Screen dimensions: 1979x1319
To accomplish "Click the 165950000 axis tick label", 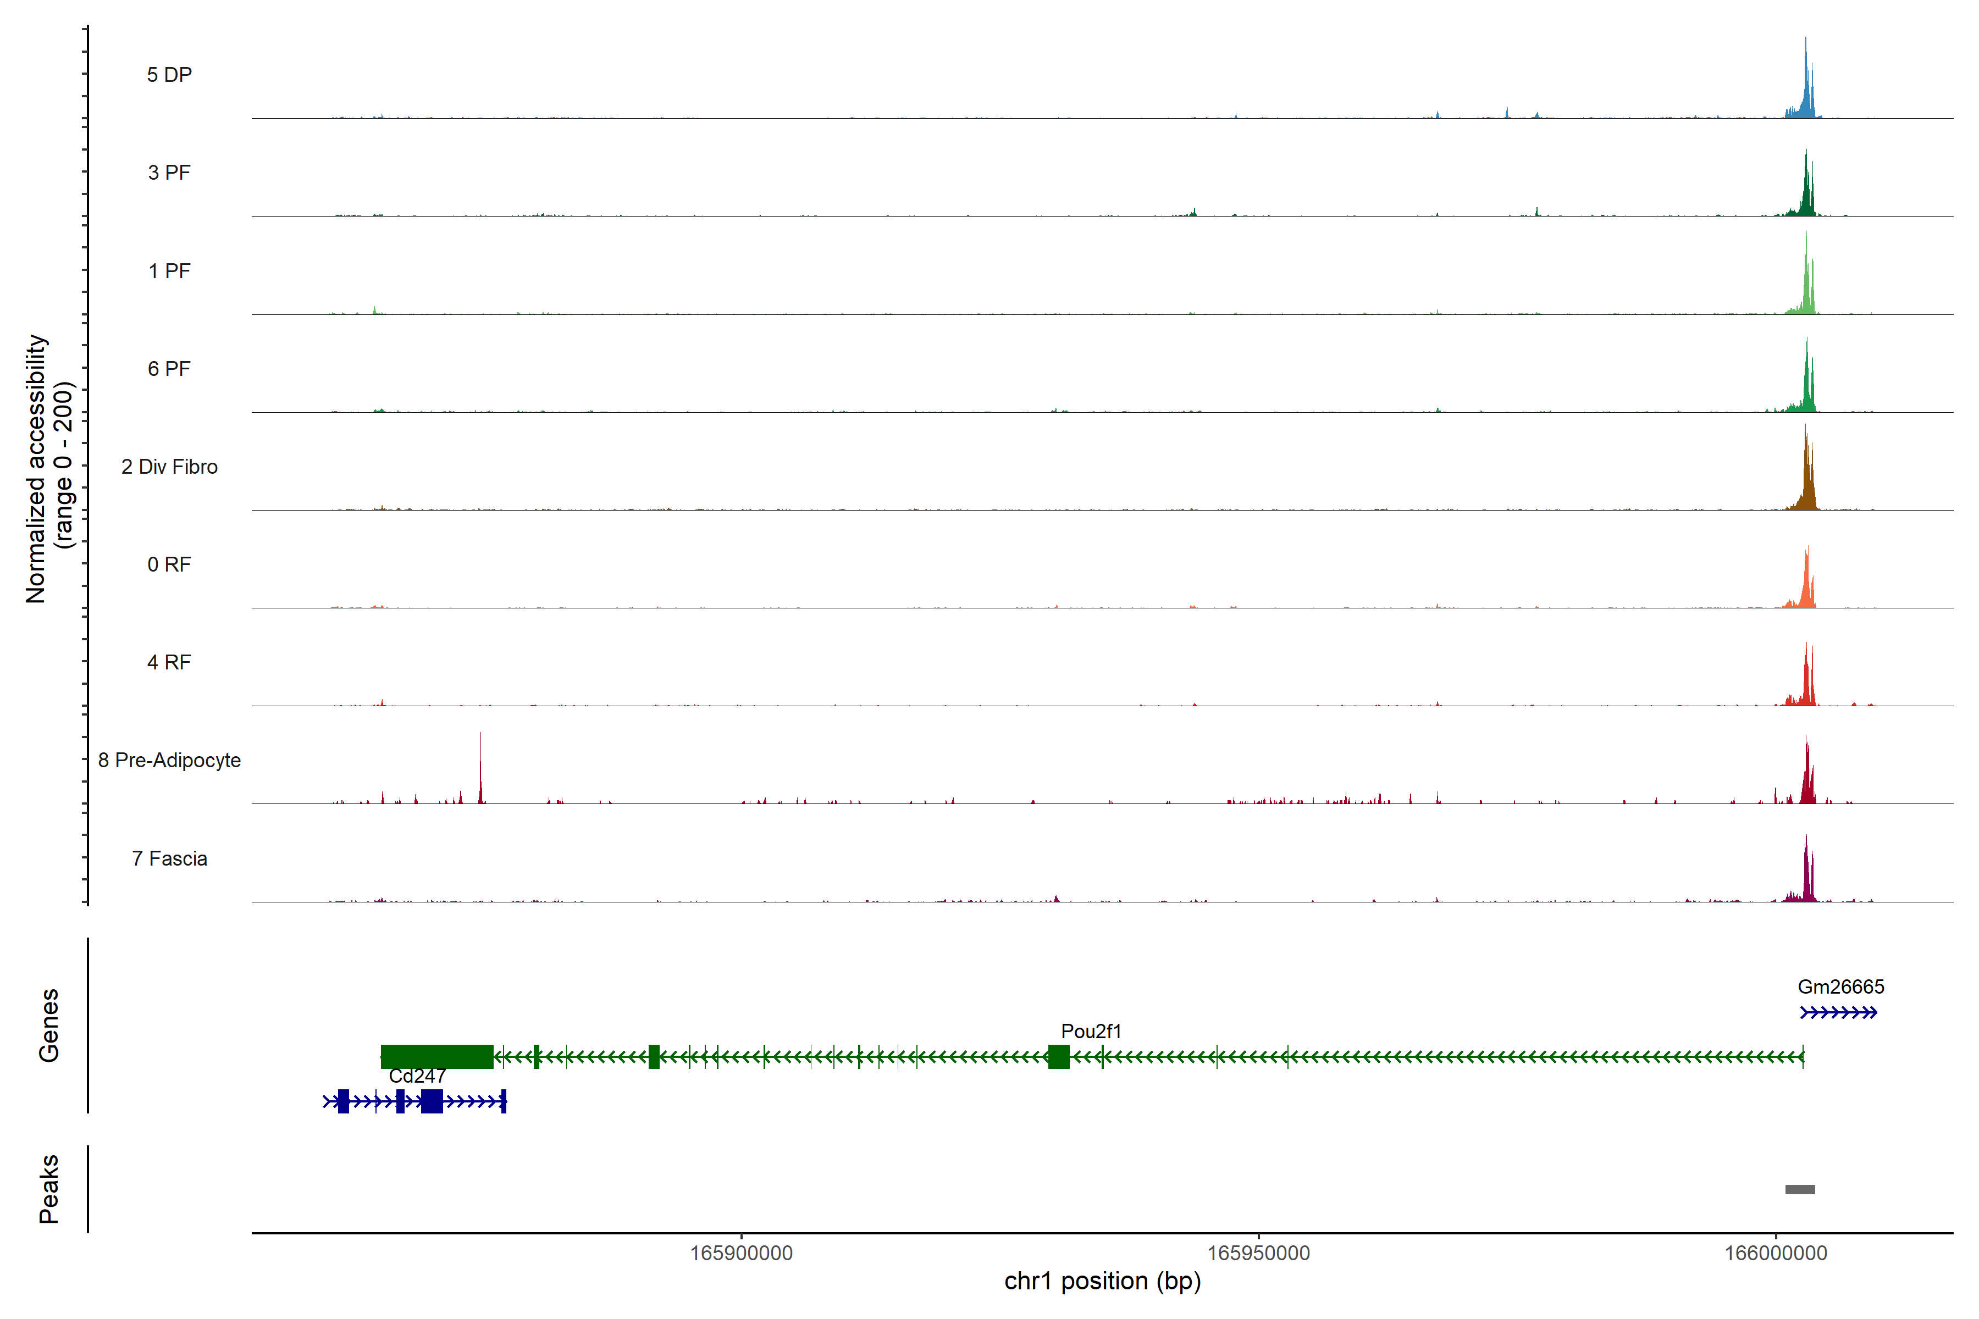I will tap(1258, 1254).
